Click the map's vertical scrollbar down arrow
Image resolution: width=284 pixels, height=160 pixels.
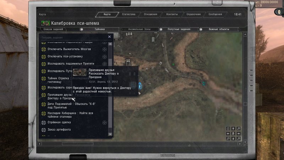pos(245,143)
